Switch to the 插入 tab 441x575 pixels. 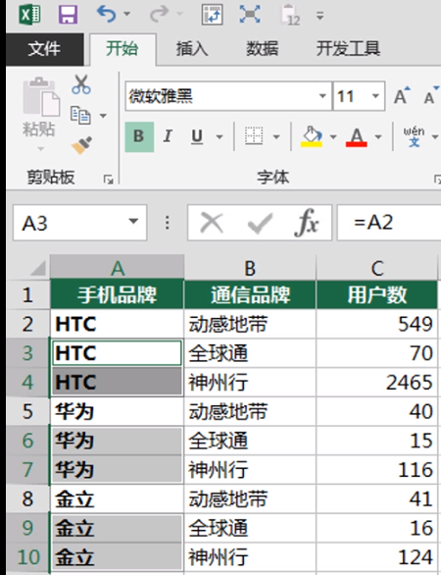coord(192,49)
